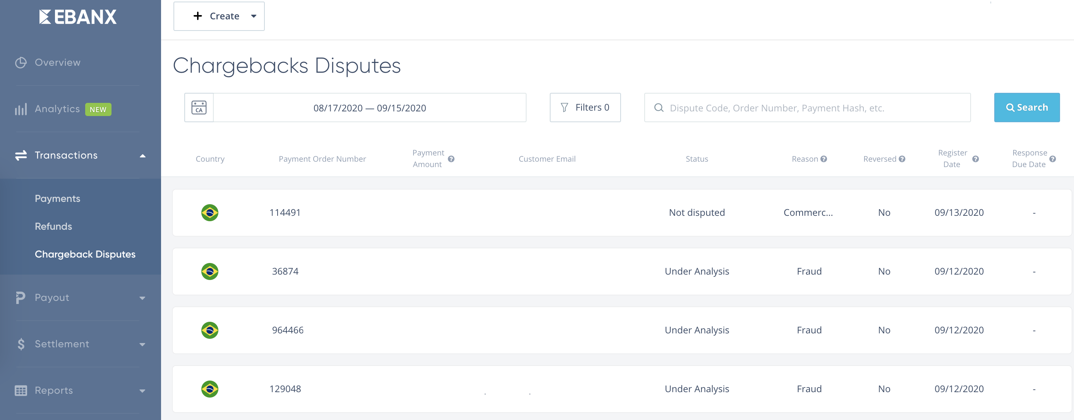Open Reports via its table icon
This screenshot has height=420, width=1074.
(21, 390)
